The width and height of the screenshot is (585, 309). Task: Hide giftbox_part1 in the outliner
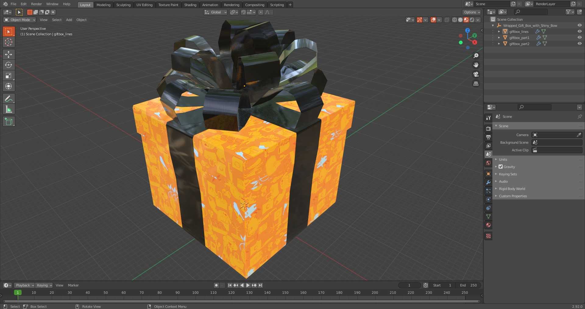(x=580, y=37)
